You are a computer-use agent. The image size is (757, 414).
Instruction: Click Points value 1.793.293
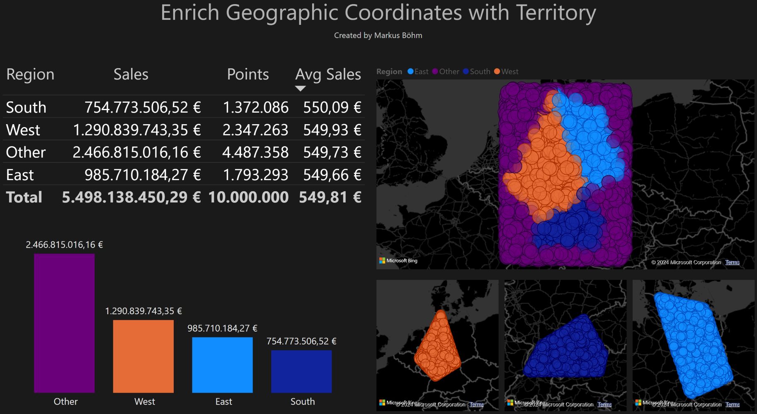pyautogui.click(x=256, y=175)
